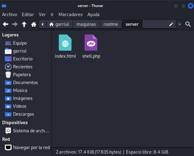The width and height of the screenshot is (194, 156).
Task: Open search with magnifying glass icon
Action: [x=188, y=24]
